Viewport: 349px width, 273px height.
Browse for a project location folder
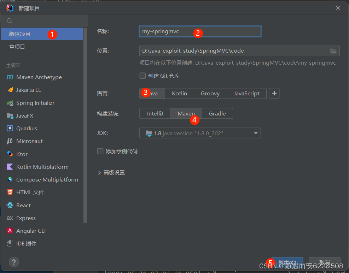(x=333, y=51)
